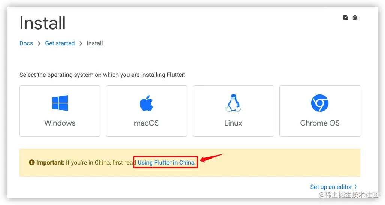Click the Windows logo icon
The height and width of the screenshot is (205, 385).
tap(60, 103)
